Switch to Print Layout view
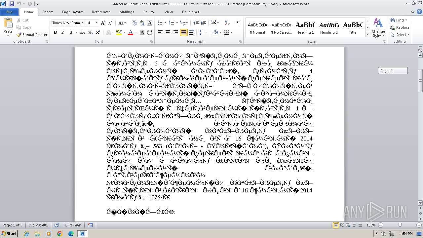The image size is (423, 238). click(x=336, y=225)
